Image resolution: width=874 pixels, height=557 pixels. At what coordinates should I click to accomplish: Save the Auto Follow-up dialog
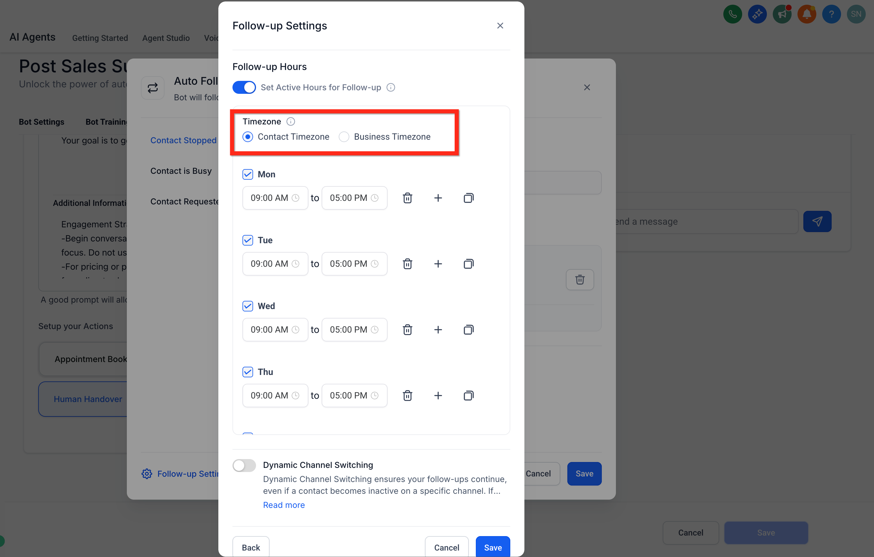click(x=584, y=473)
